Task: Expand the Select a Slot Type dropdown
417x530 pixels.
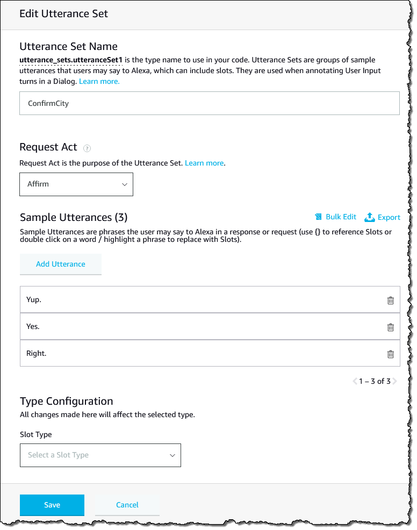Action: tap(100, 455)
